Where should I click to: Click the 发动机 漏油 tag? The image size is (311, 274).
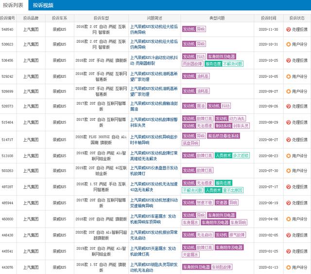coord(194,106)
